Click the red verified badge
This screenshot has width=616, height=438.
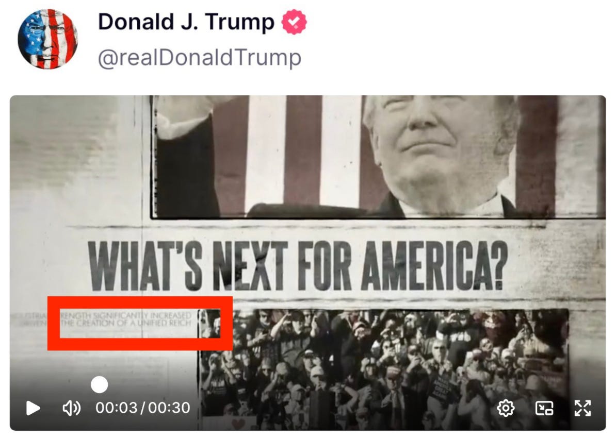click(294, 22)
